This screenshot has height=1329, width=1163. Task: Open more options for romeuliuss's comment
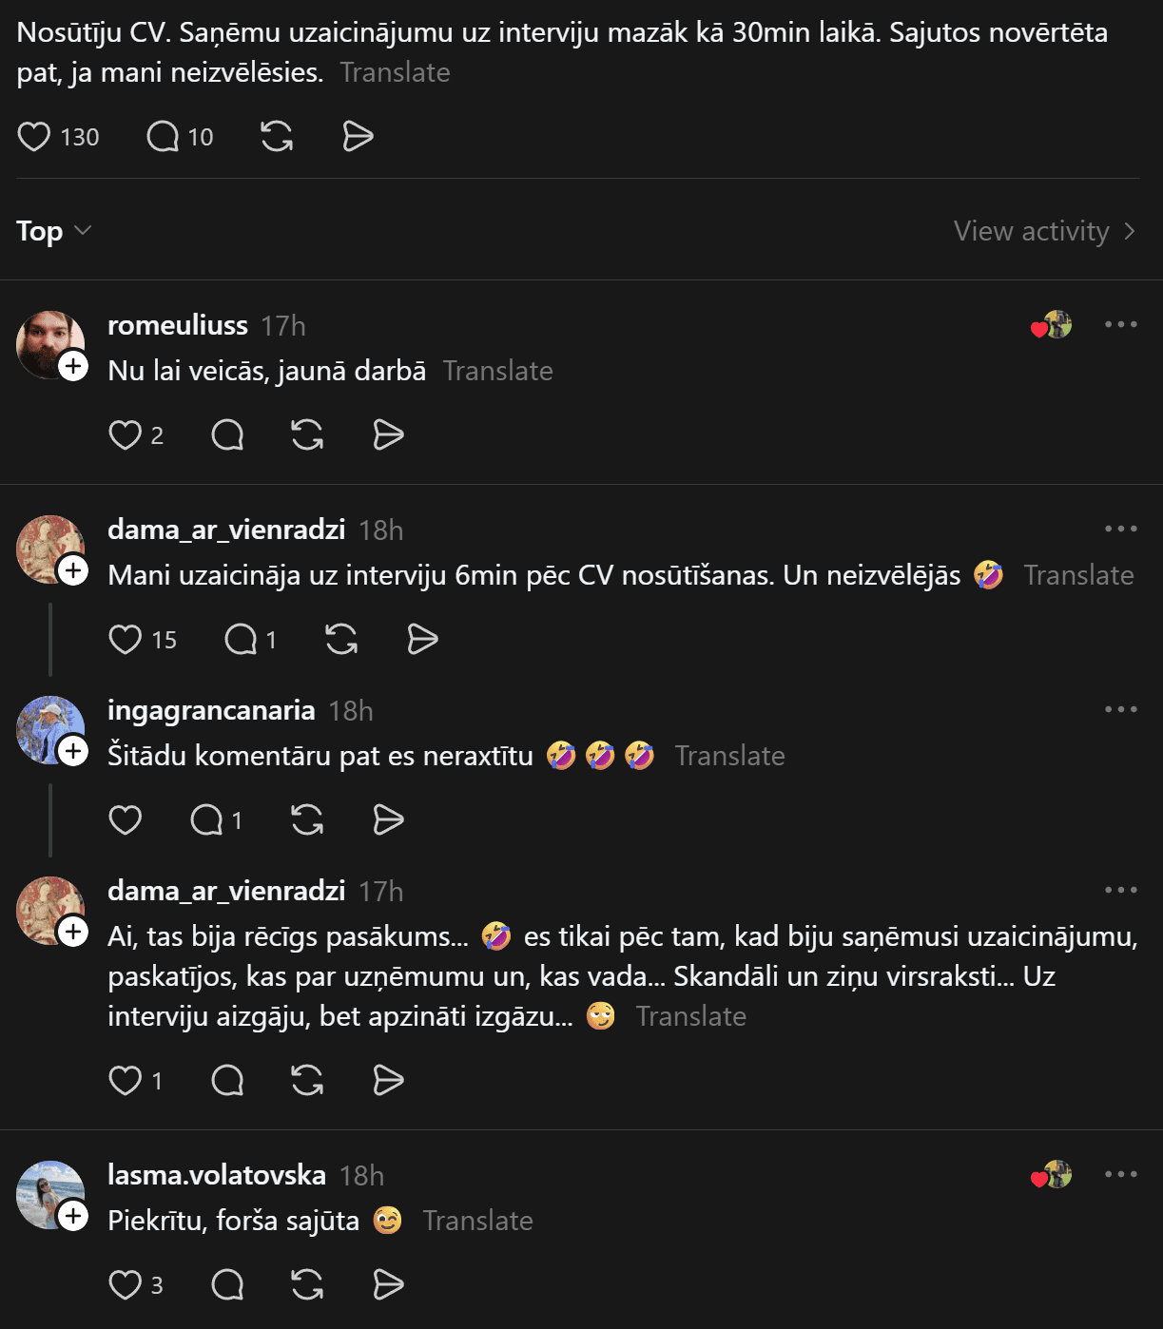pyautogui.click(x=1121, y=325)
